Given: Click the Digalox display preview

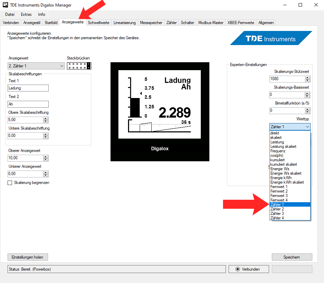Looking at the screenshot, I should click(x=160, y=112).
